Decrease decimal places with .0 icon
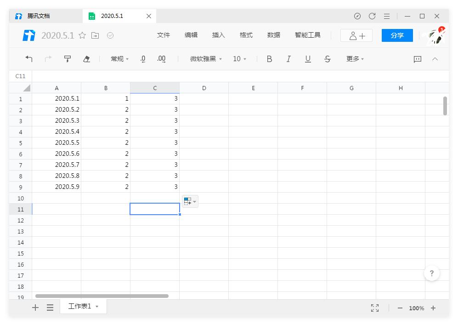 point(142,59)
